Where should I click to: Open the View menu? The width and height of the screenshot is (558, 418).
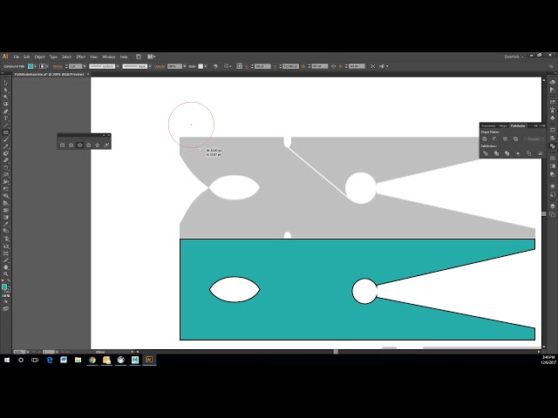point(93,57)
